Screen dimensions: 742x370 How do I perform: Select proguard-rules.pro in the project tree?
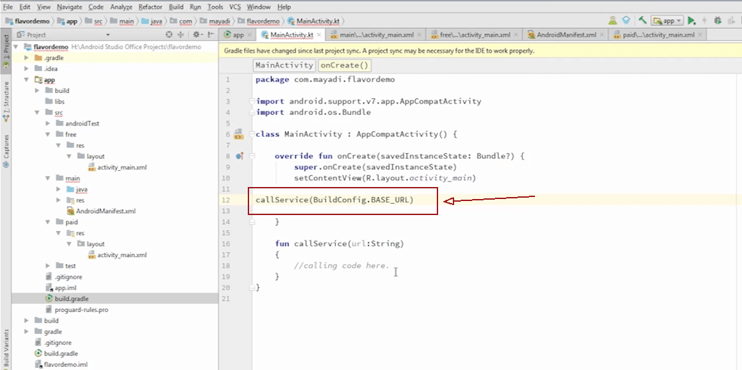[x=75, y=310]
